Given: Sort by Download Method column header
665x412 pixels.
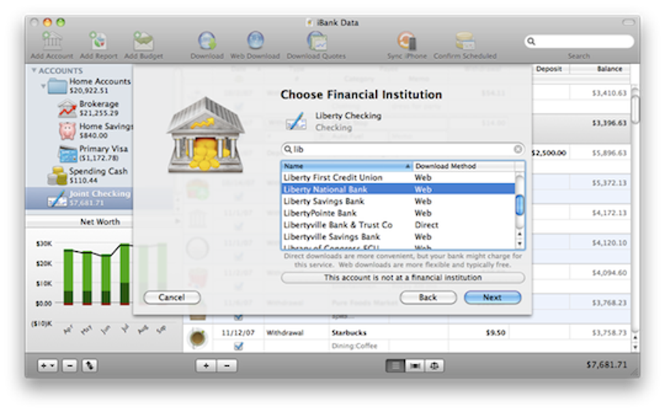Looking at the screenshot, I should pos(463,166).
